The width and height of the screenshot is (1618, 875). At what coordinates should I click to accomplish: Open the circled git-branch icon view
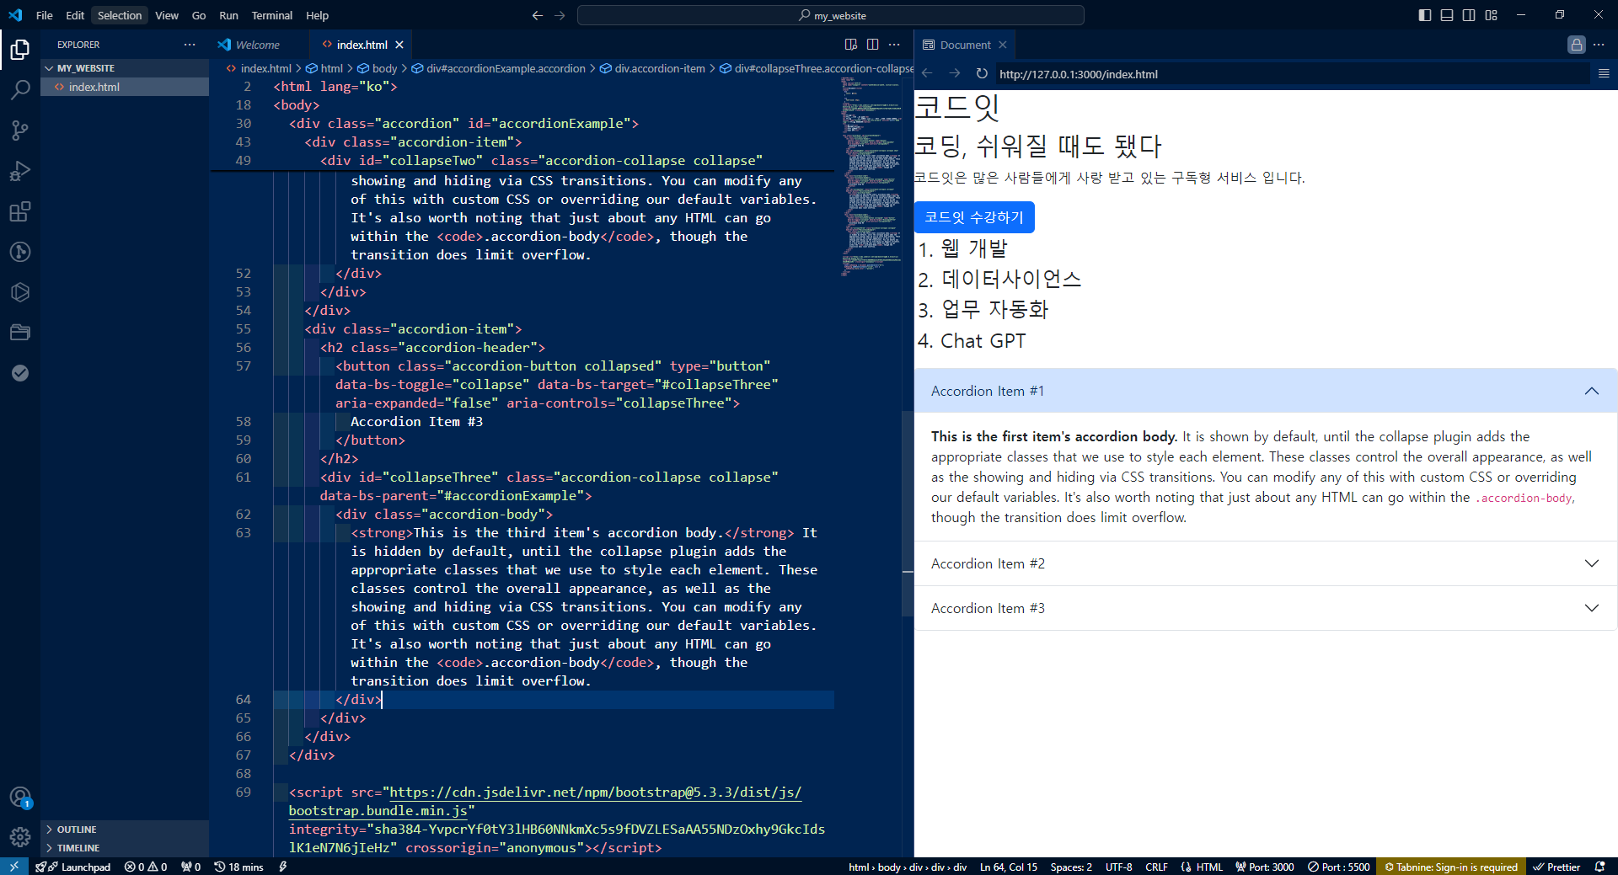click(x=20, y=252)
